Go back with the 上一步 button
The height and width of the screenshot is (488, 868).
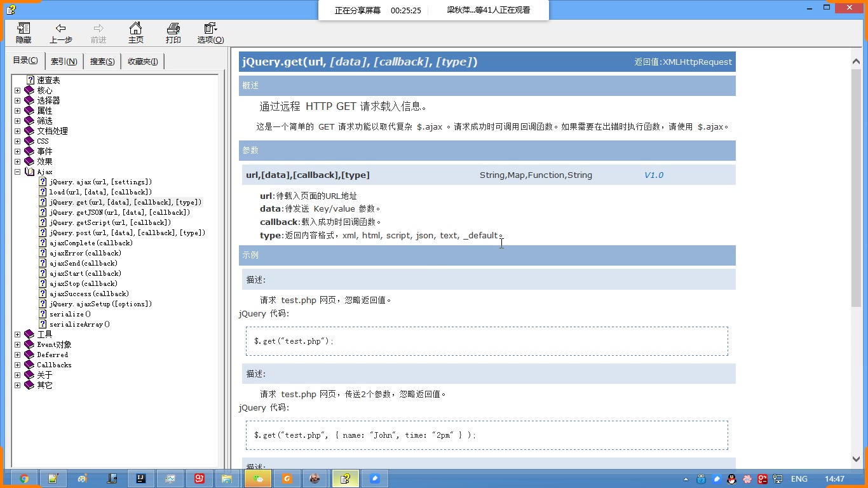(x=61, y=33)
